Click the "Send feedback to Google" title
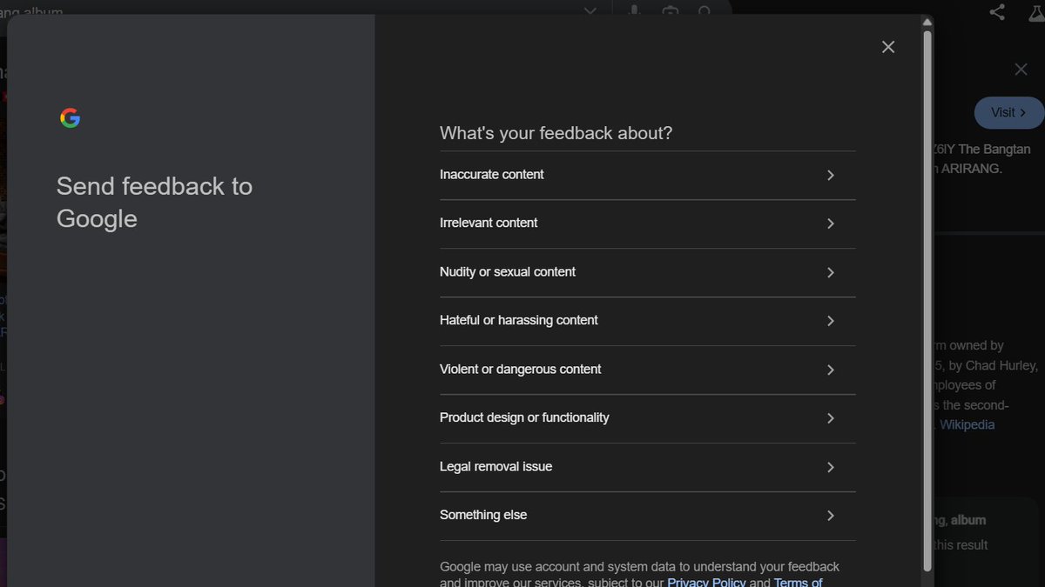1045x587 pixels. pos(154,202)
